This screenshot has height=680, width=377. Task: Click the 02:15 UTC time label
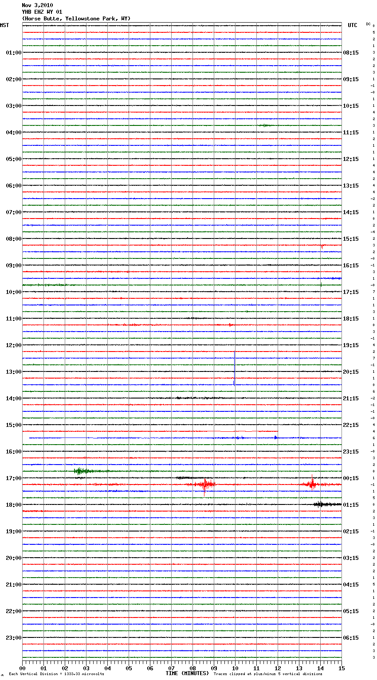click(351, 531)
